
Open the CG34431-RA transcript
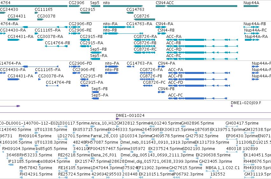[x=21, y=36]
